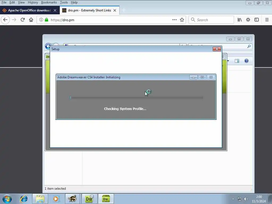The height and width of the screenshot is (204, 272).
Task: Close the Apache OpenOffice download tab
Action: 55,10
